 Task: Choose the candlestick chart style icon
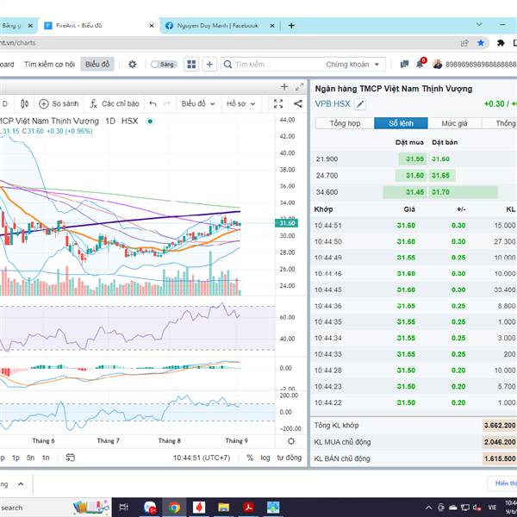[x=24, y=104]
